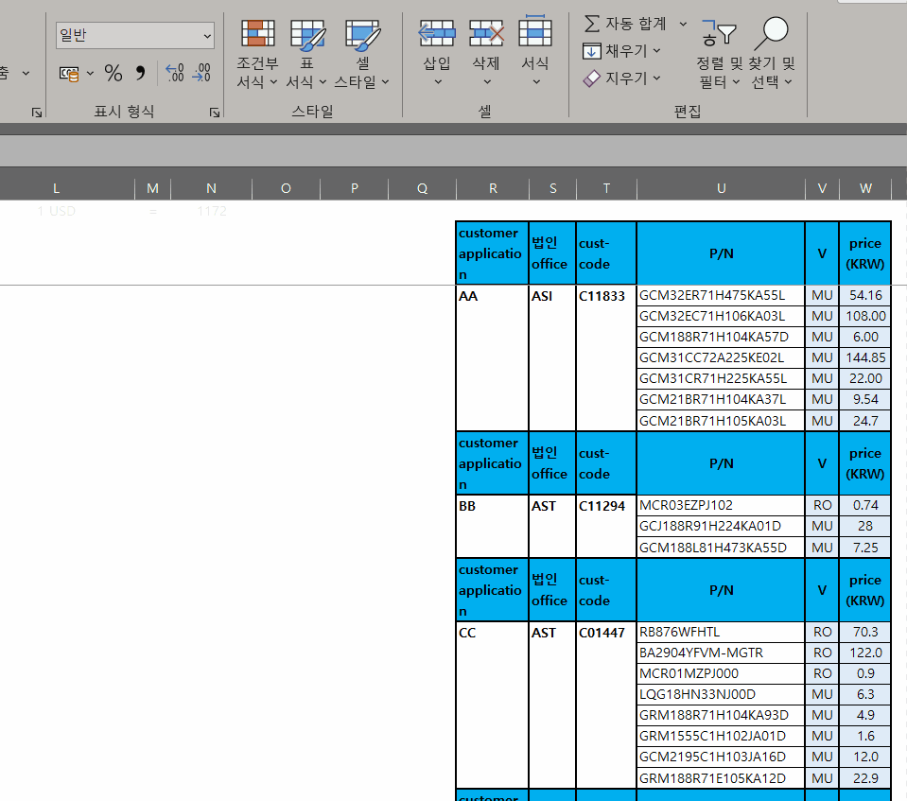The height and width of the screenshot is (801, 907).
Task: Expand the Delete (삭제) dropdown arrow
Action: (x=487, y=82)
